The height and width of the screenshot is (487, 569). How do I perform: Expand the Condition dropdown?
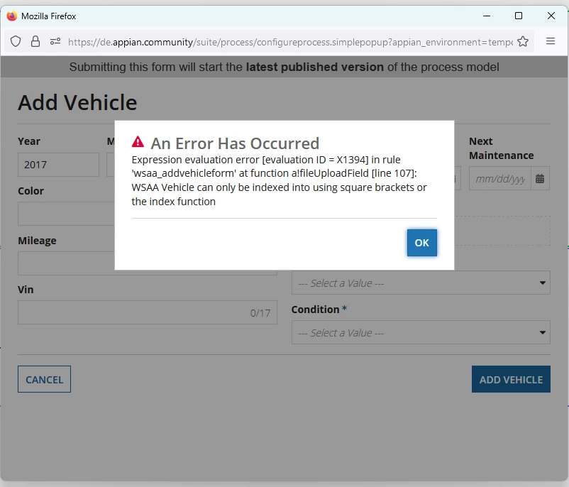coord(421,332)
